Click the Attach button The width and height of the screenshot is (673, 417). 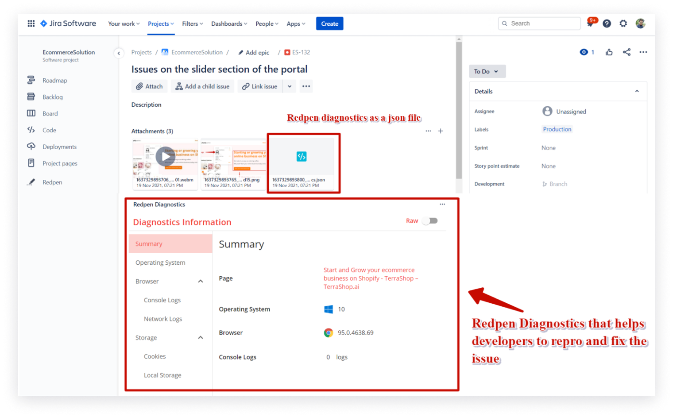(149, 86)
